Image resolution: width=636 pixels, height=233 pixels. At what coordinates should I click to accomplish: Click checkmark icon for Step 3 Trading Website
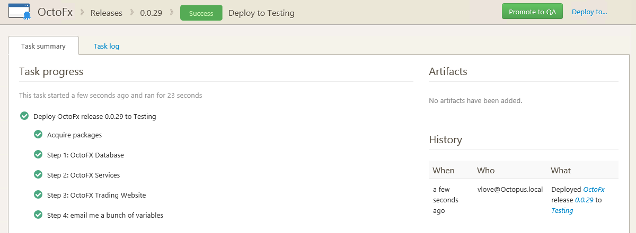(x=38, y=195)
